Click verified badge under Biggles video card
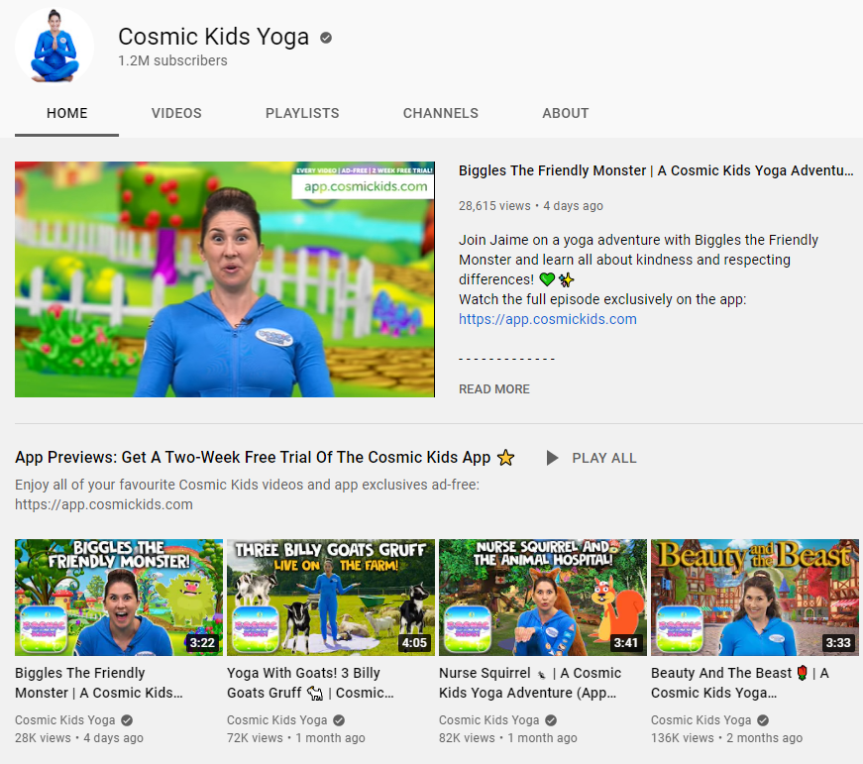 127,720
